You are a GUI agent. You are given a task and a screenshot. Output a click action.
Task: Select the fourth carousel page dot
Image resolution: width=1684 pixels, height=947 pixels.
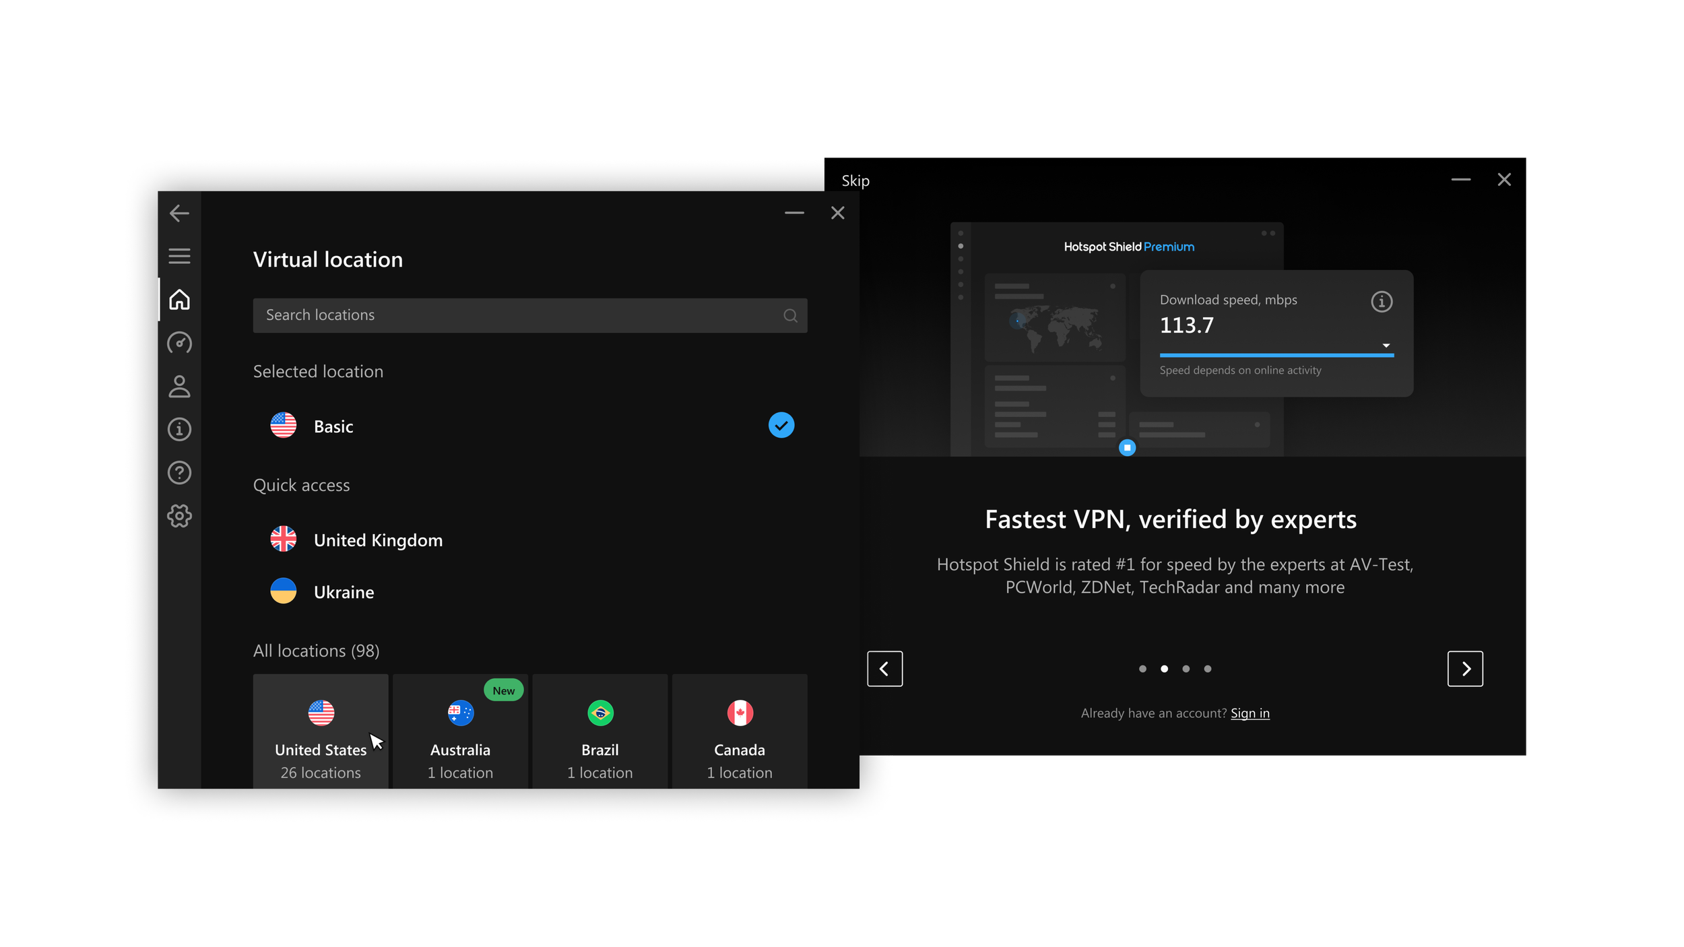1208,669
